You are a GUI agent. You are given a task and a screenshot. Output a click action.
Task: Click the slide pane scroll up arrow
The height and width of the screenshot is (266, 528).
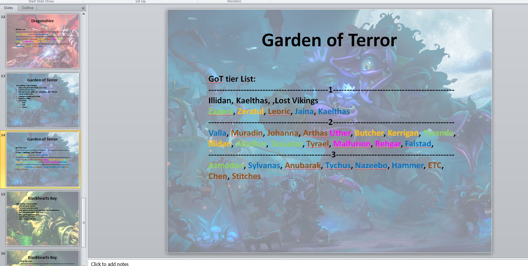pyautogui.click(x=84, y=14)
